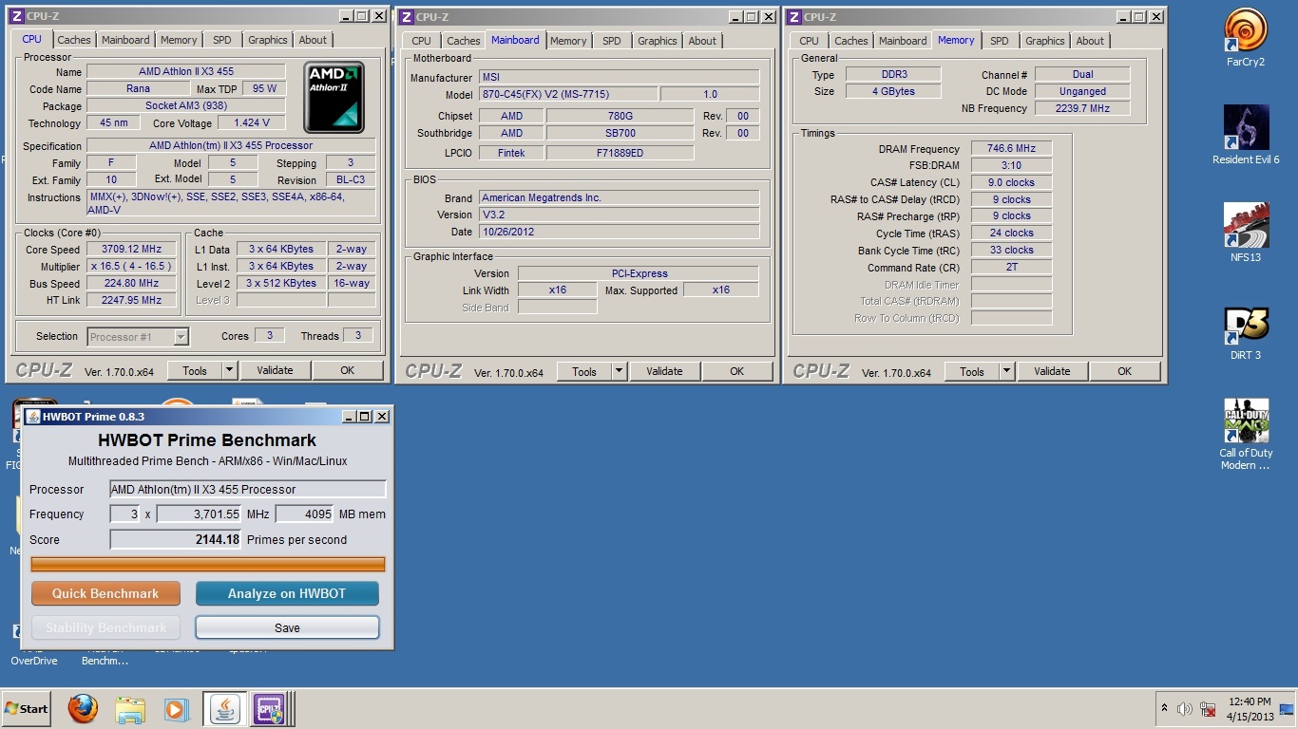The height and width of the screenshot is (729, 1298).
Task: Maximize the HWBOT Prime window
Action: (x=364, y=416)
